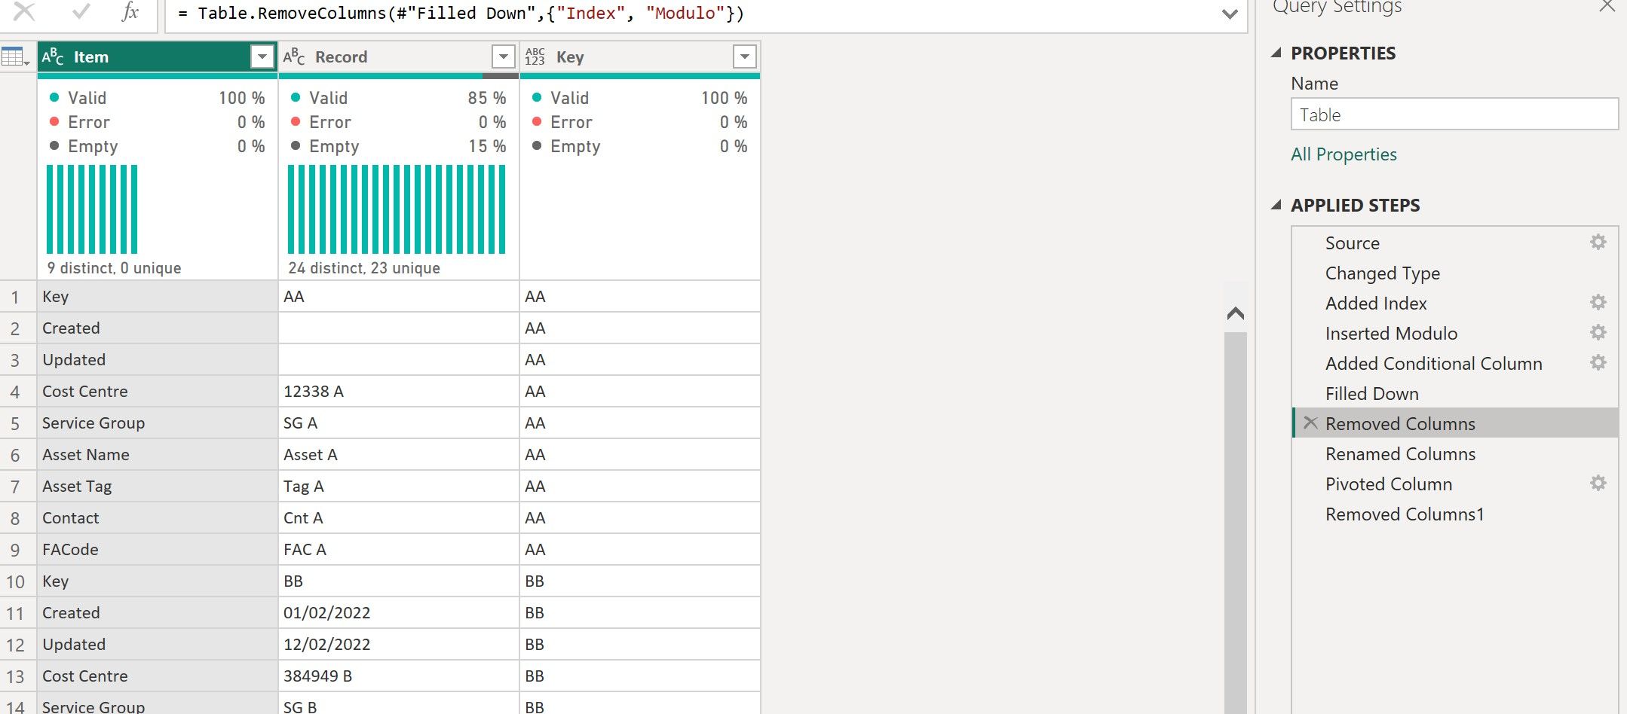
Task: Click the fx function icon
Action: (x=130, y=11)
